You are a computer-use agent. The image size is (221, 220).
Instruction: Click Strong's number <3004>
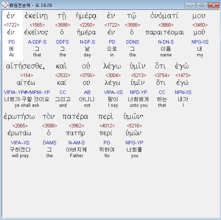pos(113,75)
